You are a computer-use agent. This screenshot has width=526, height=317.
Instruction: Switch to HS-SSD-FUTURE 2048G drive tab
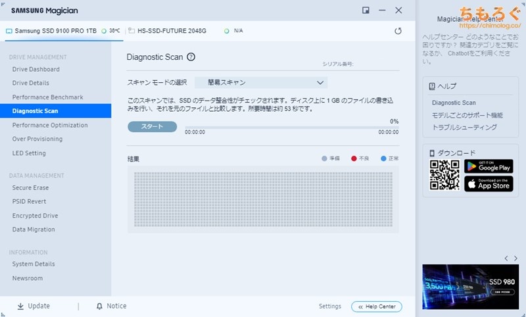tap(172, 31)
